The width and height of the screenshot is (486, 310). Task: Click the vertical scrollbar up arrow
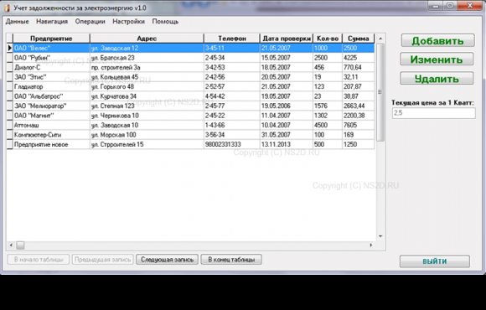pos(380,39)
